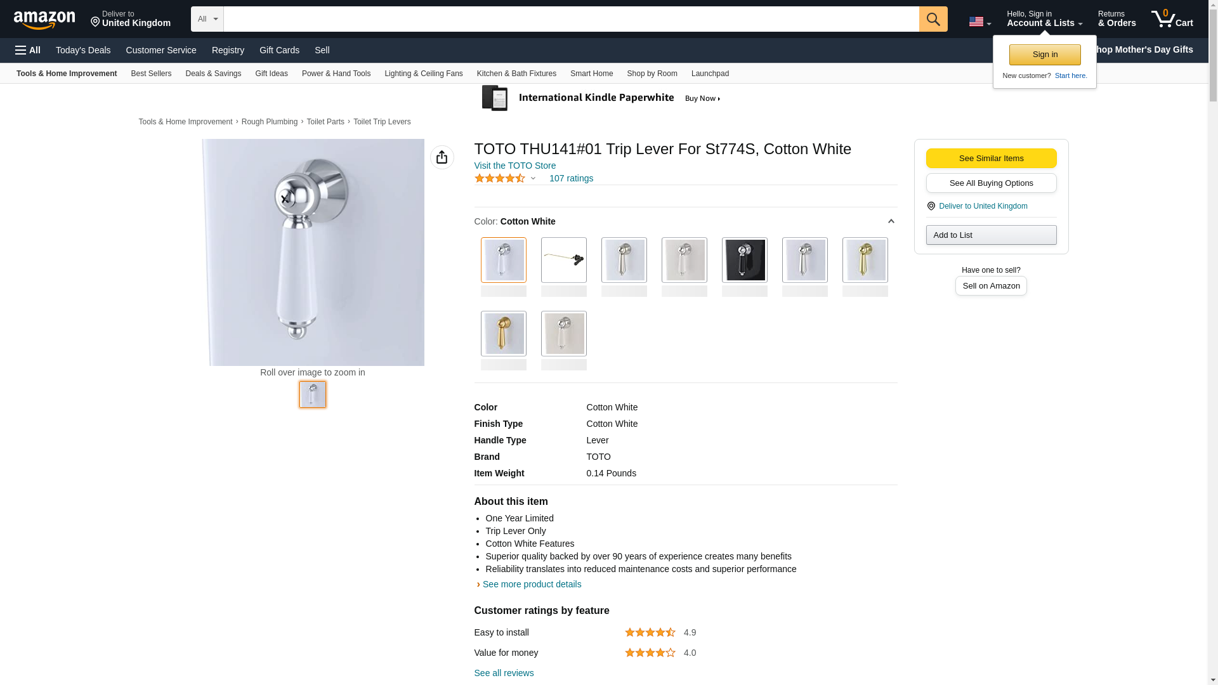
Task: Go to Amazon home via logo
Action: click(44, 20)
